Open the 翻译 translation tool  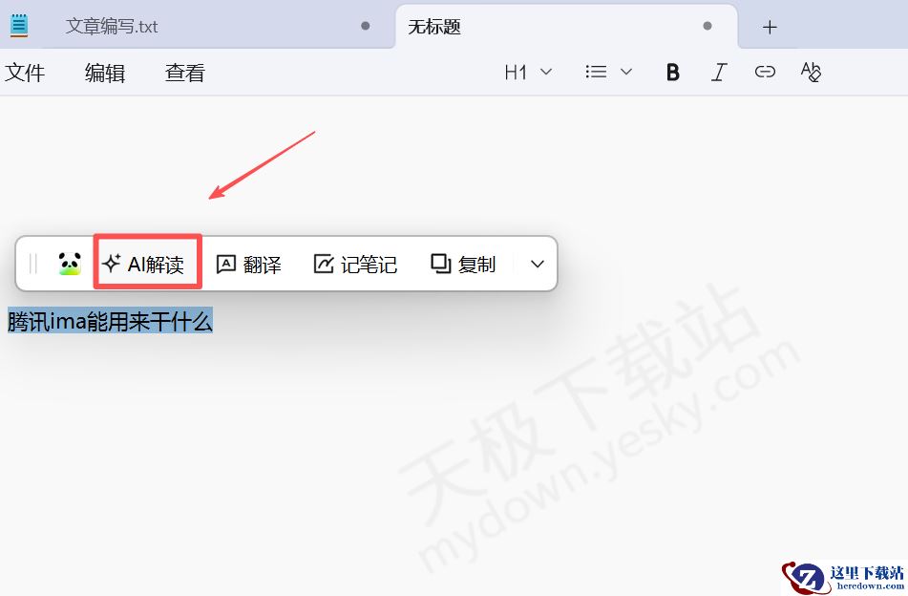point(225,264)
